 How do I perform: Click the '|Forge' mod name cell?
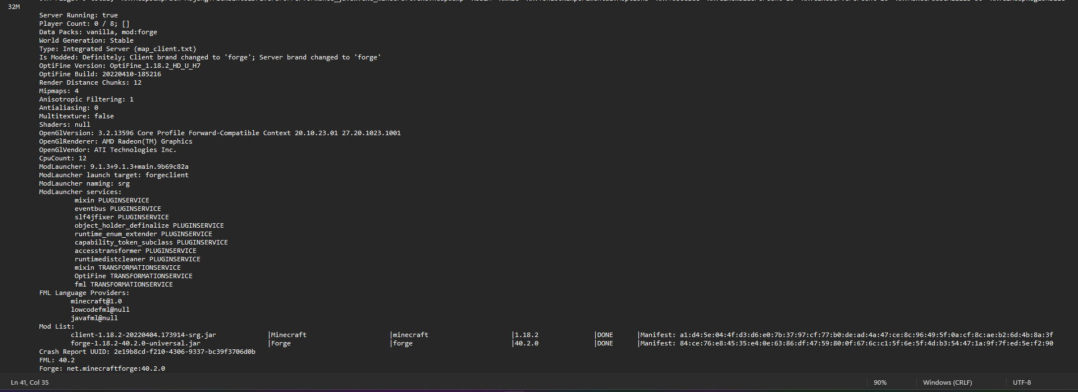tap(280, 343)
